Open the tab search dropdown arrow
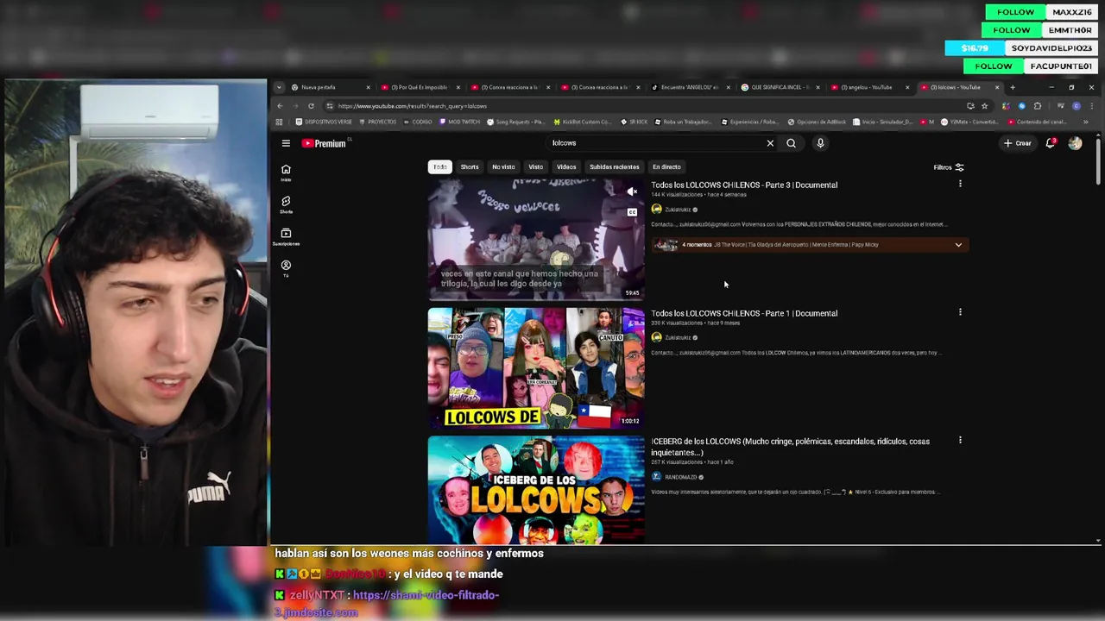This screenshot has height=621, width=1105. (279, 87)
